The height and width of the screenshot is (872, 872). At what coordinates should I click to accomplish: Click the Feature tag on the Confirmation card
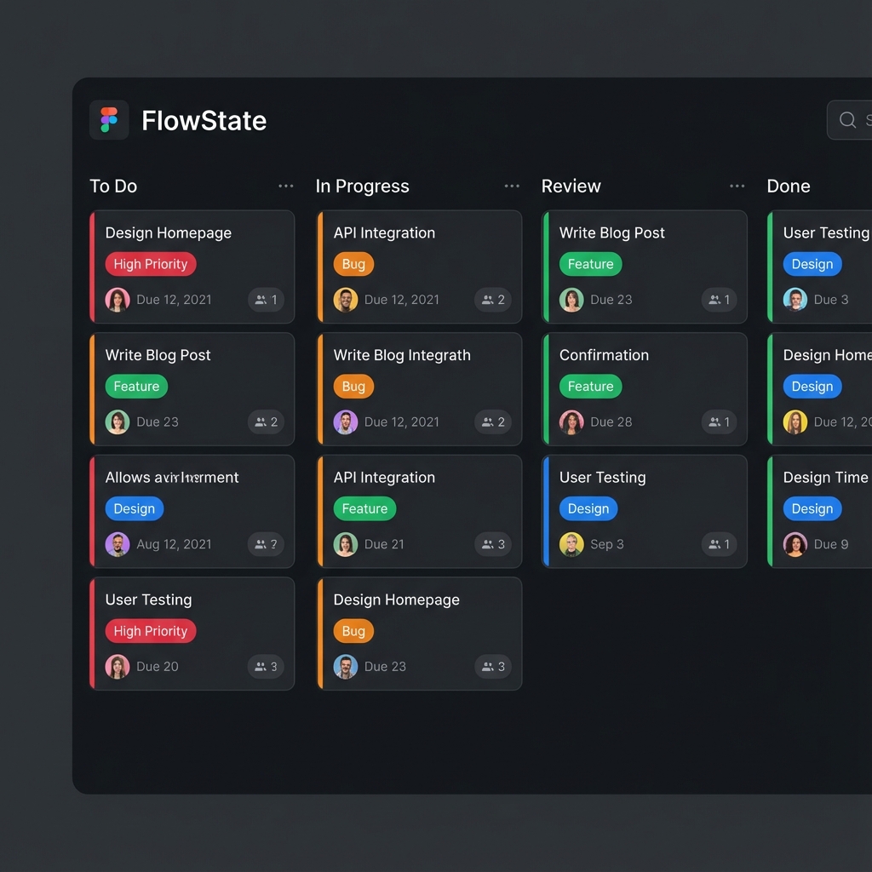coord(590,387)
